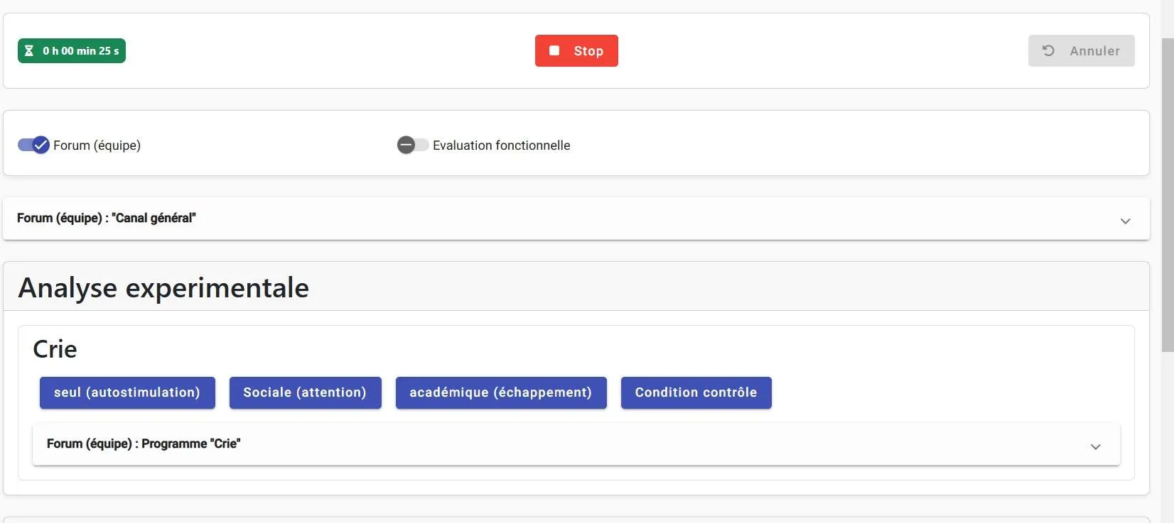Expand the Programme "Crie" forum chevron
This screenshot has height=523, width=1174.
[x=1096, y=446]
